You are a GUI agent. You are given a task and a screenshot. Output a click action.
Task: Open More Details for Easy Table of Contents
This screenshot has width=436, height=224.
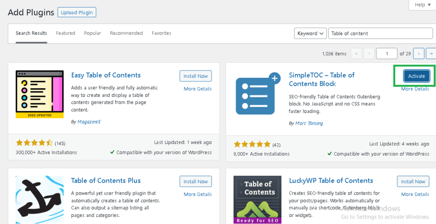click(x=198, y=89)
